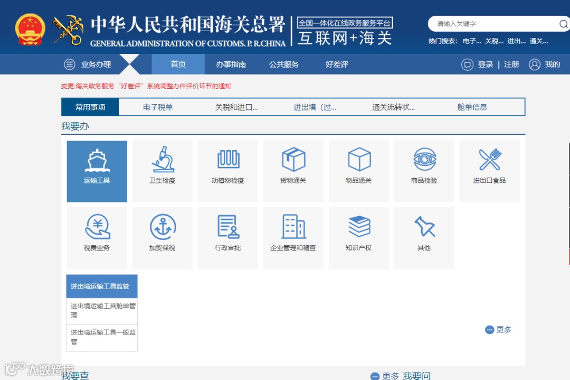The height and width of the screenshot is (380, 570).
Task: Open the 卫生检疫 microscope tile
Action: pyautogui.click(x=162, y=171)
